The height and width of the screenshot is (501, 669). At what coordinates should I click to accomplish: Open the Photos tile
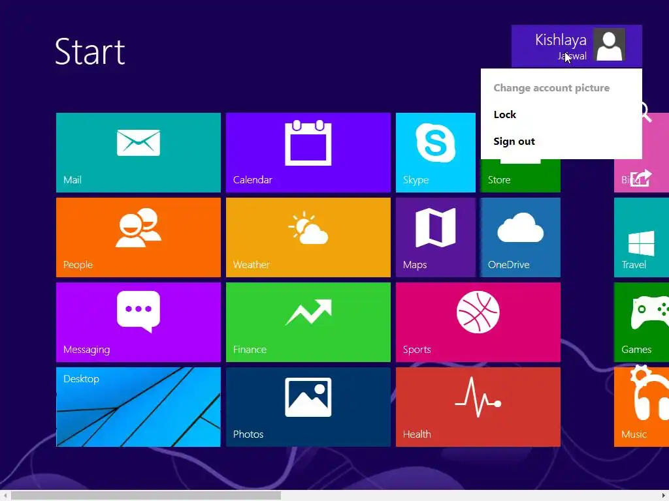308,407
